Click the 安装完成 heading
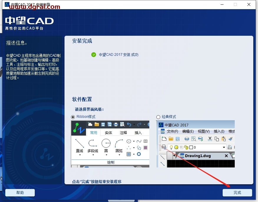 click(82, 41)
